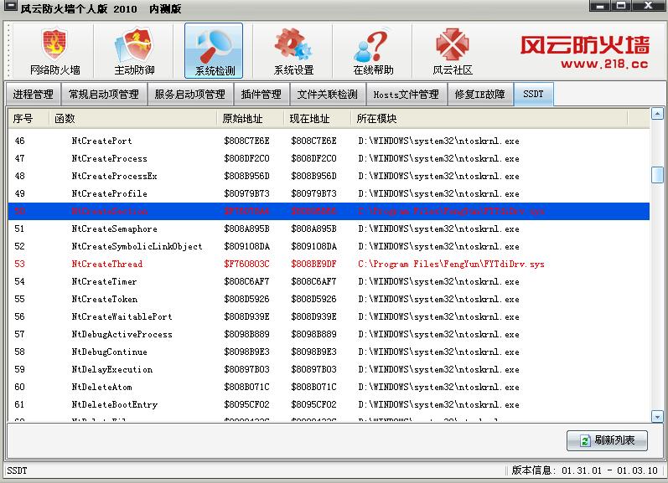Select the NtCreateSymbolicLinkObject row
The image size is (668, 483).
(x=329, y=246)
